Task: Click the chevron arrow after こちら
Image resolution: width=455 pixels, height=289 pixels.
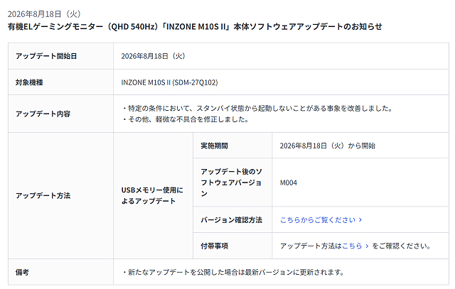Action: pos(367,246)
